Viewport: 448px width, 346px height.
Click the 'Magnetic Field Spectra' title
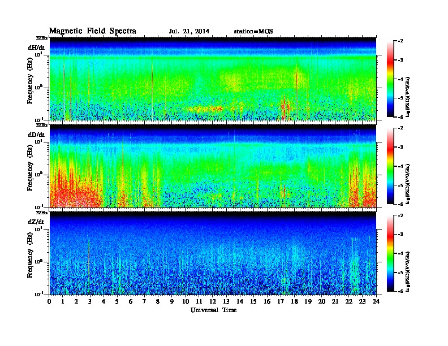(x=93, y=31)
